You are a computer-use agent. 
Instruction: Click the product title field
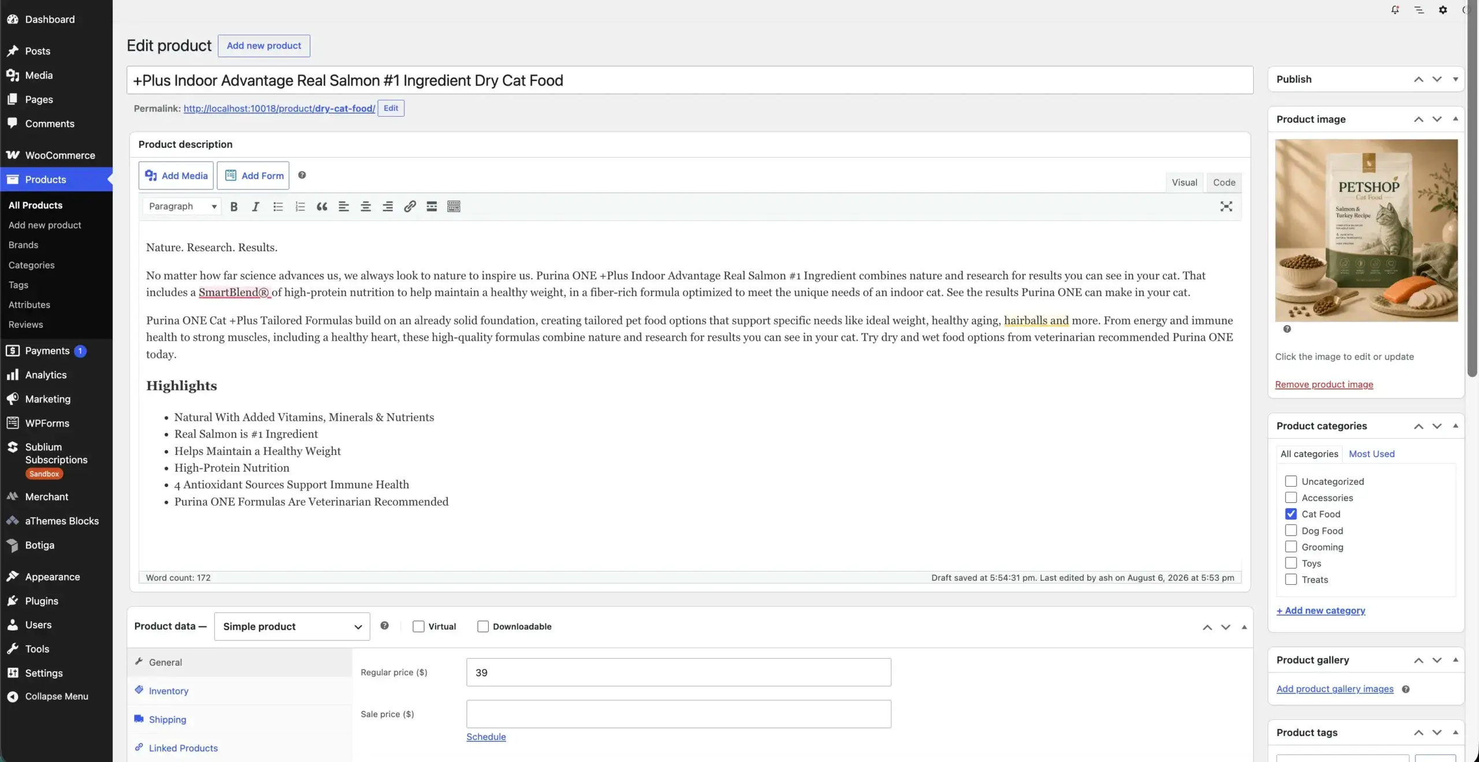[690, 80]
